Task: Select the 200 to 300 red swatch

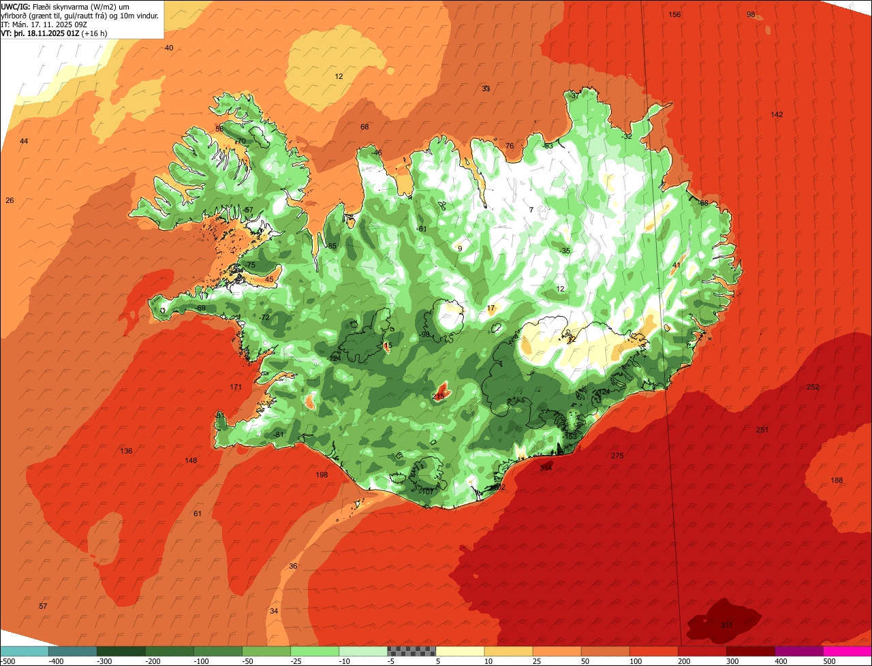Action: coord(702,651)
